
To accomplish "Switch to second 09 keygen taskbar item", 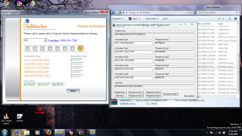I will click(x=93, y=133).
